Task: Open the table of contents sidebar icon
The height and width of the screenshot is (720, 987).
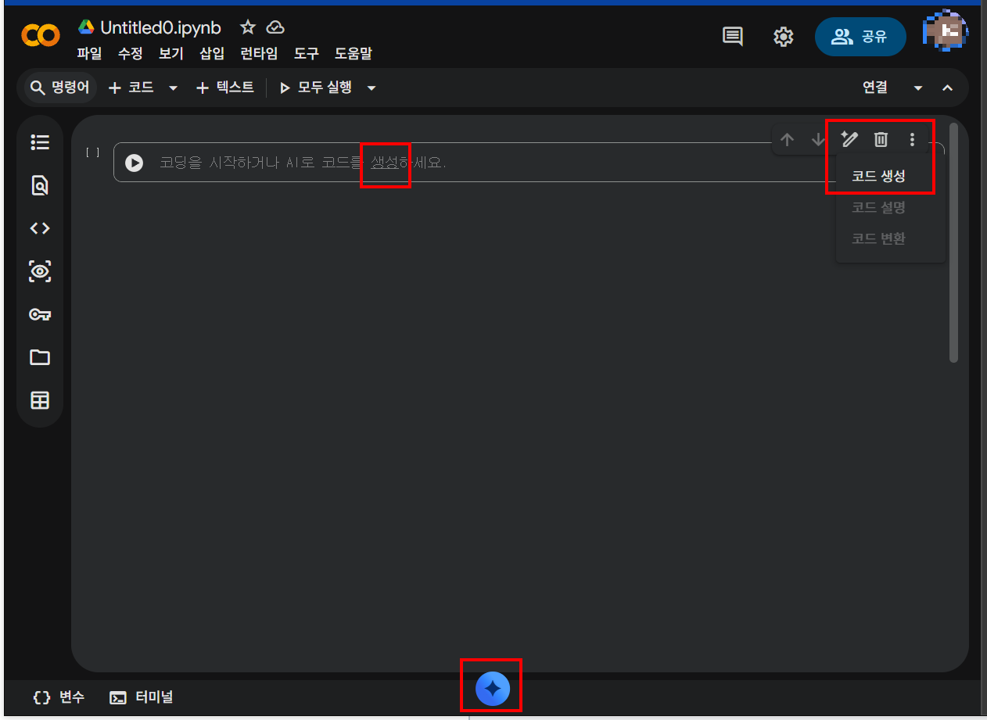Action: tap(40, 142)
